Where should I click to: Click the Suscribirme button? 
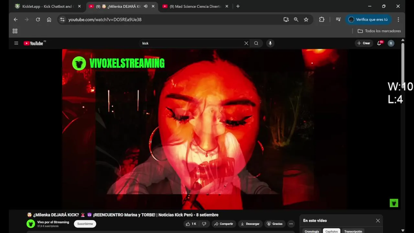pyautogui.click(x=85, y=224)
